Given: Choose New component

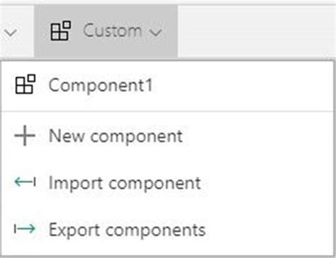Looking at the screenshot, I should [x=168, y=136].
